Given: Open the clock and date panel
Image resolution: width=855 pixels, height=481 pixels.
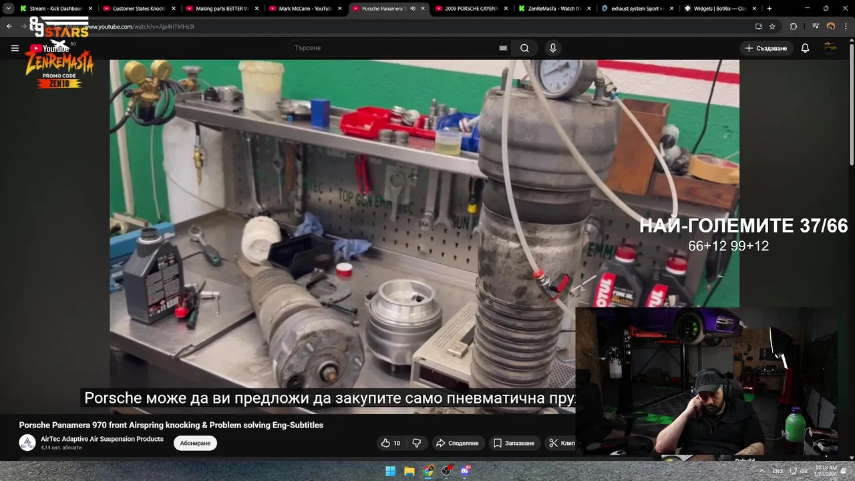Looking at the screenshot, I should (826, 471).
